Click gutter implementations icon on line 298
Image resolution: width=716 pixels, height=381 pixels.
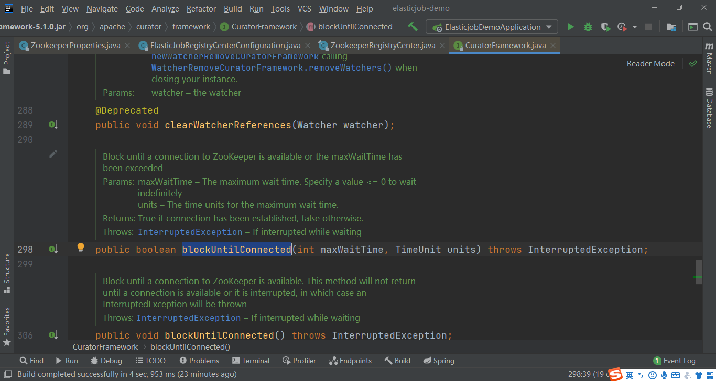pos(53,250)
